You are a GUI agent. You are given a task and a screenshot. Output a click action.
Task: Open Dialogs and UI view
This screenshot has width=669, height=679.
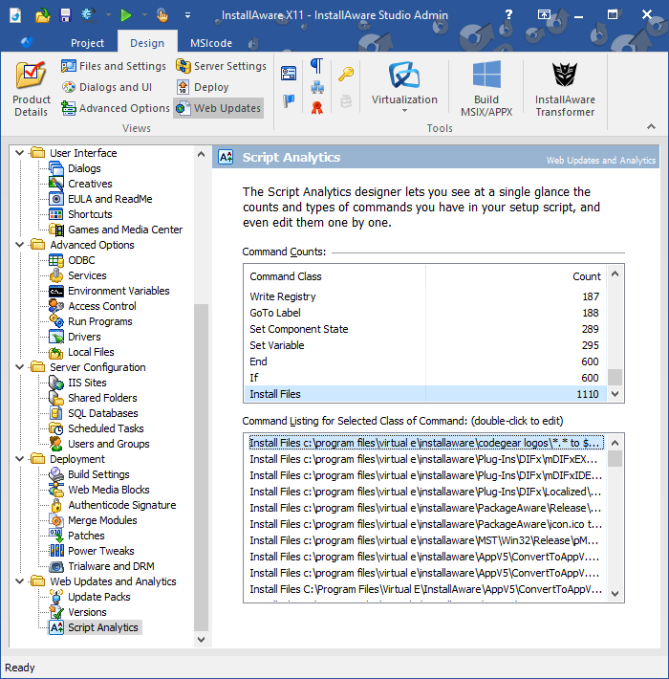(106, 87)
